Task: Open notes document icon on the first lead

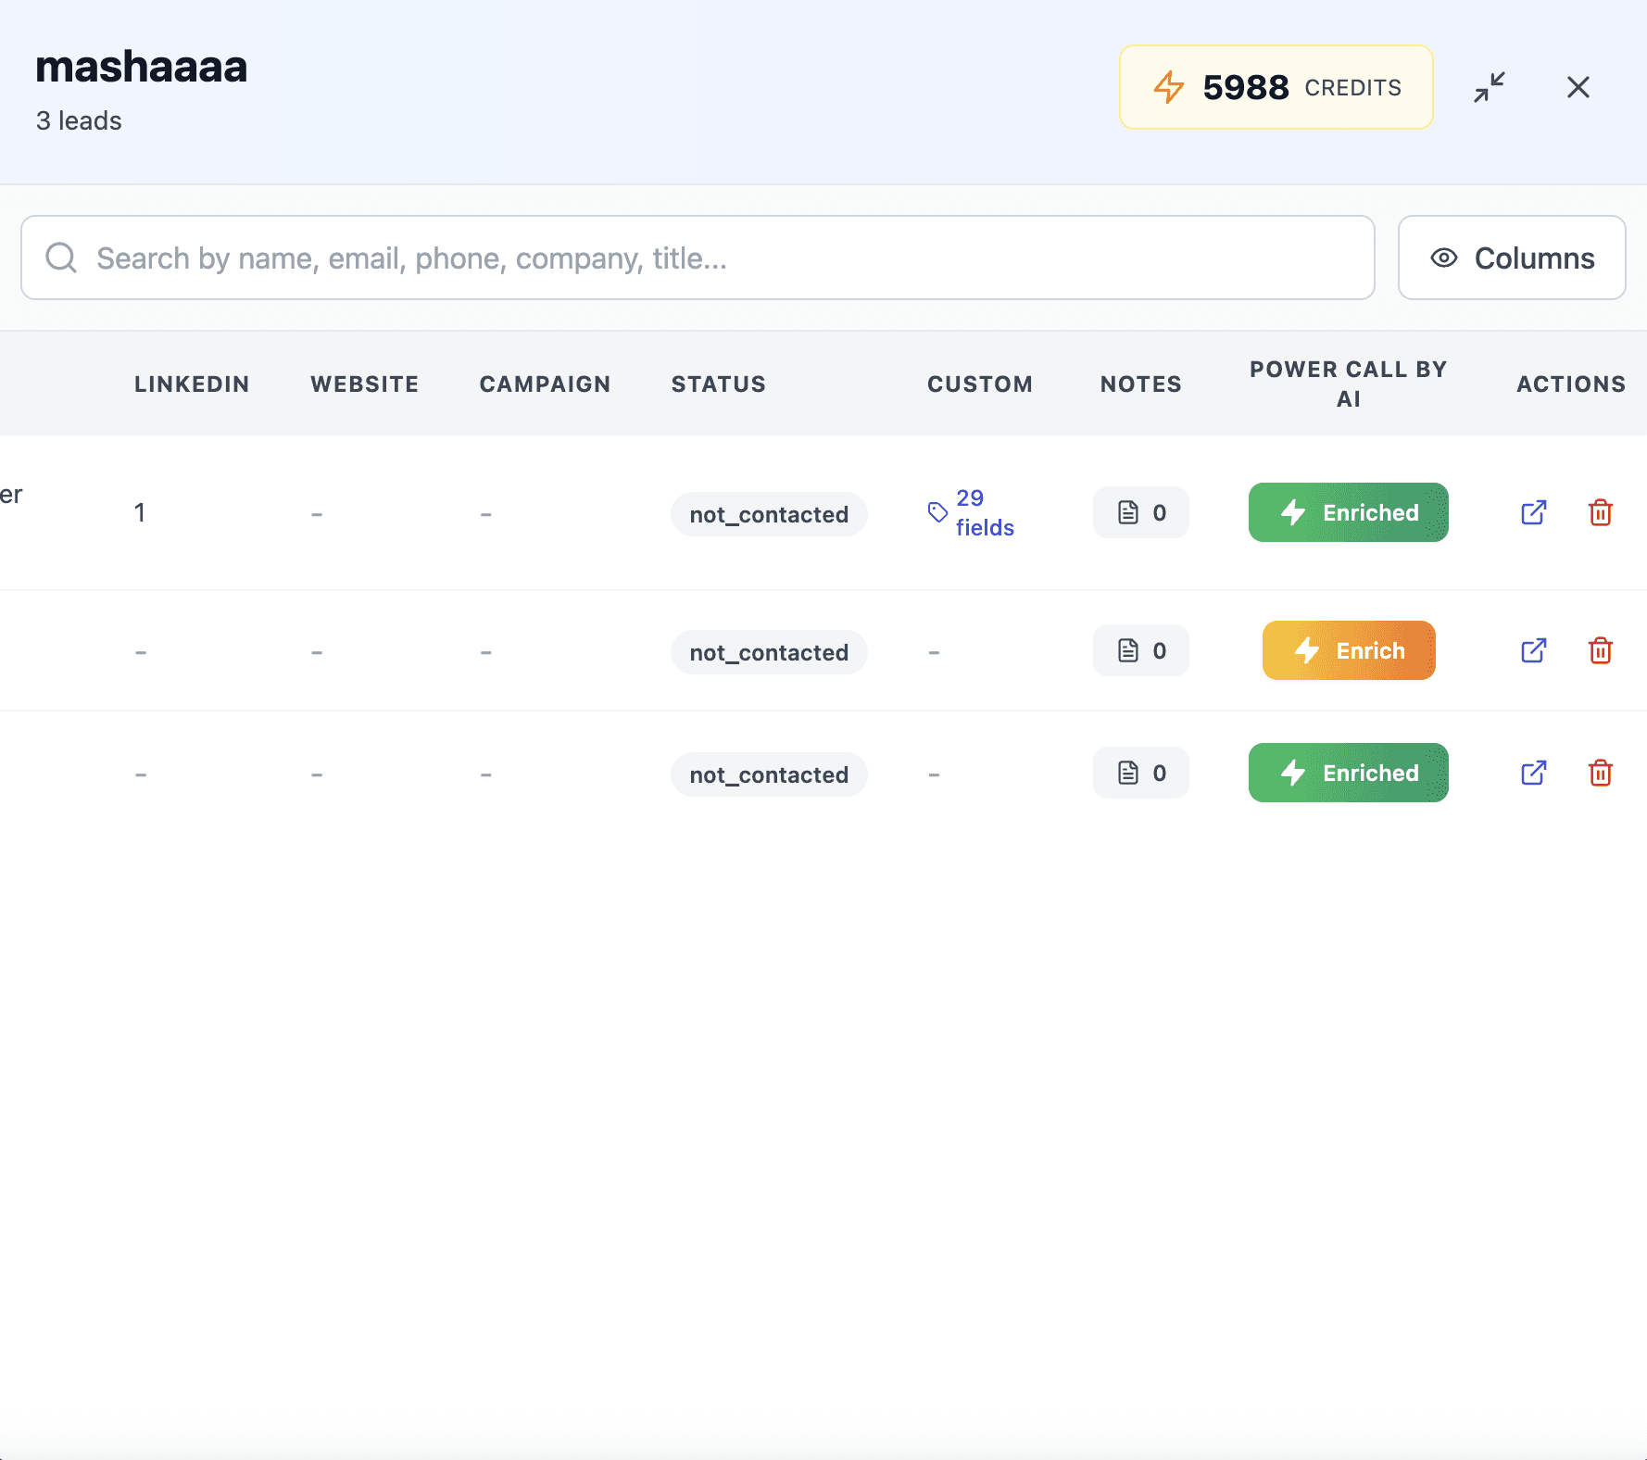Action: tap(1128, 511)
